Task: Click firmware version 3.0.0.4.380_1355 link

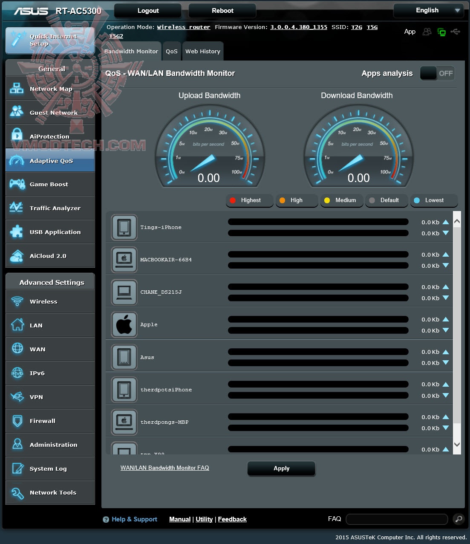Action: [299, 27]
